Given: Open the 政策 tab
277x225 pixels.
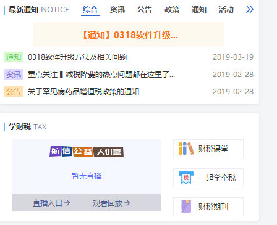Looking at the screenshot, I should coord(172,10).
